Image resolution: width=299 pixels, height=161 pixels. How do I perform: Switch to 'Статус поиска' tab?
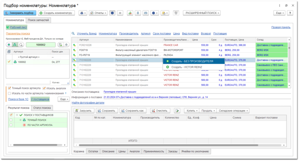42,108
